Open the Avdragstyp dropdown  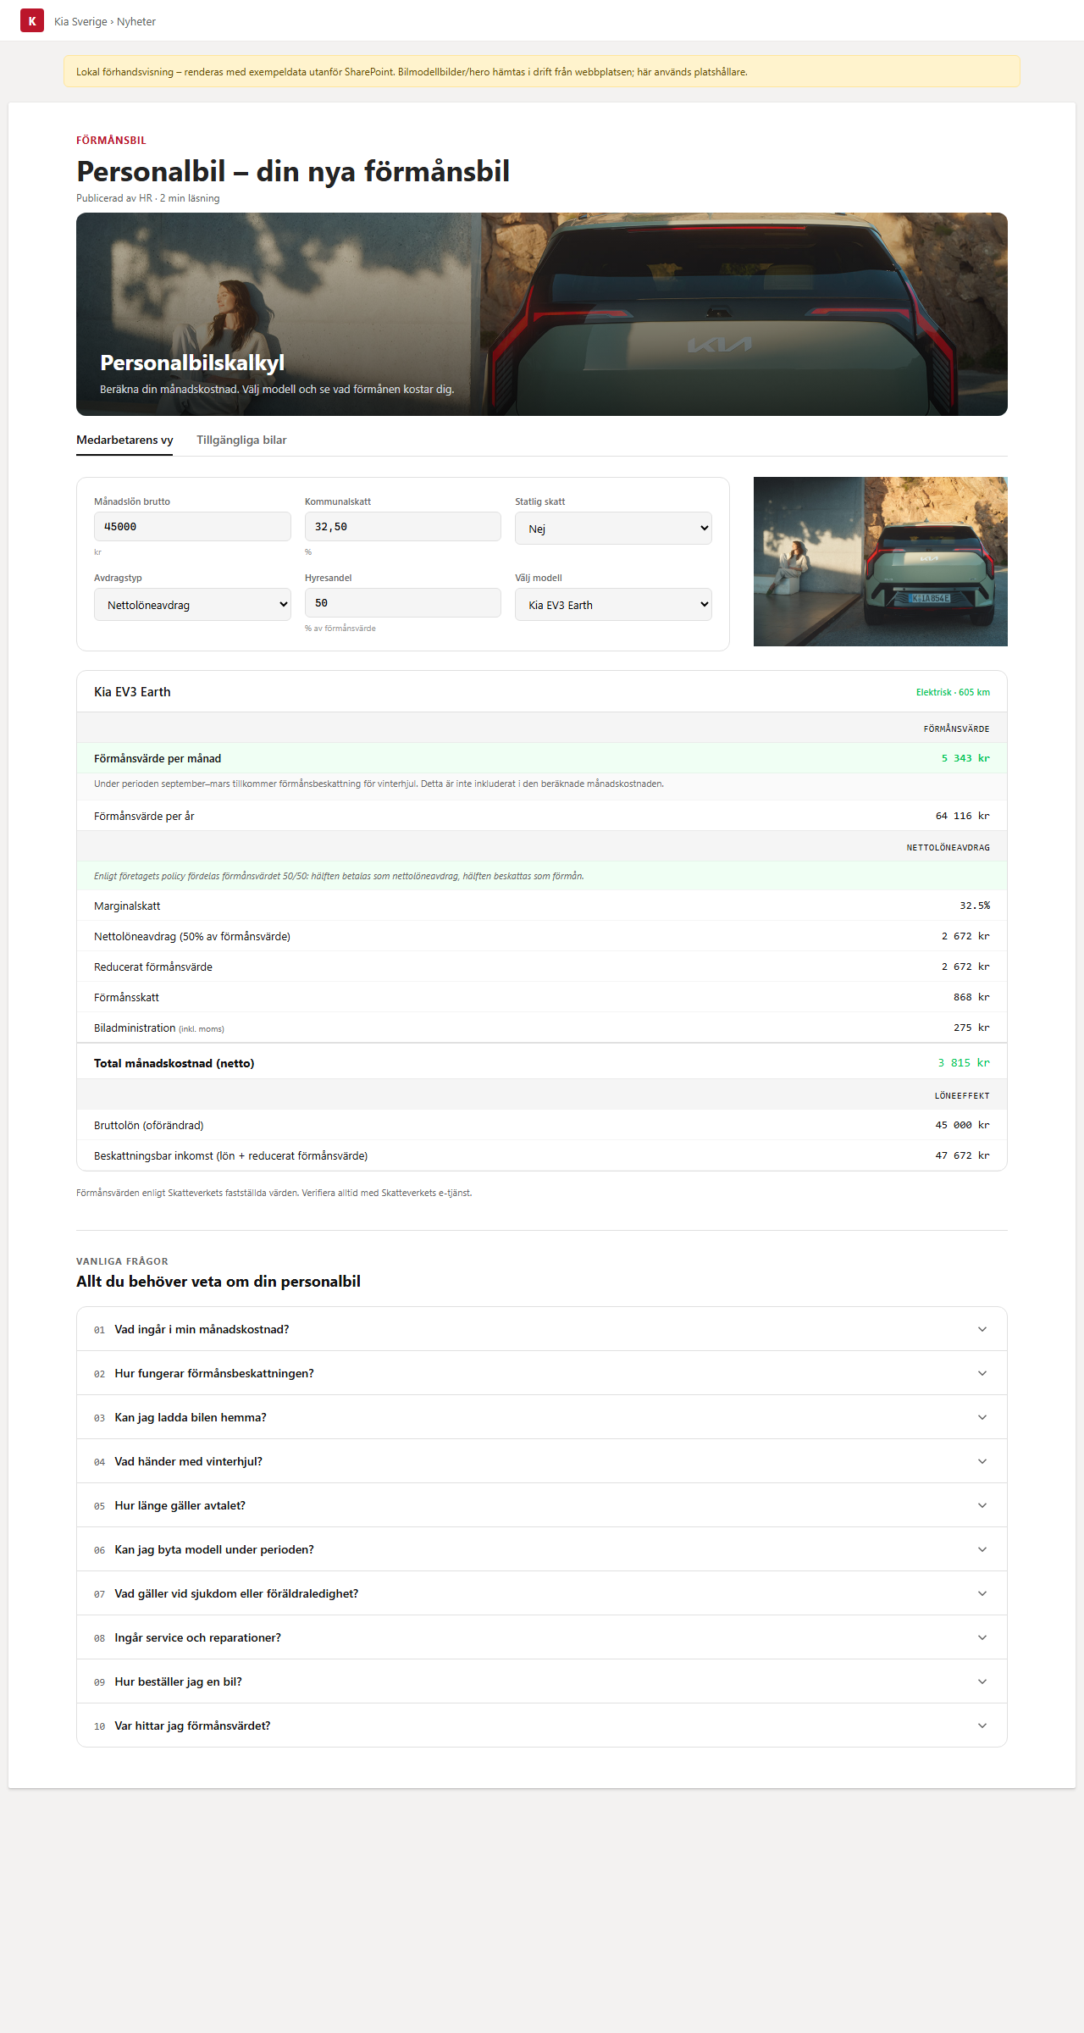[192, 605]
